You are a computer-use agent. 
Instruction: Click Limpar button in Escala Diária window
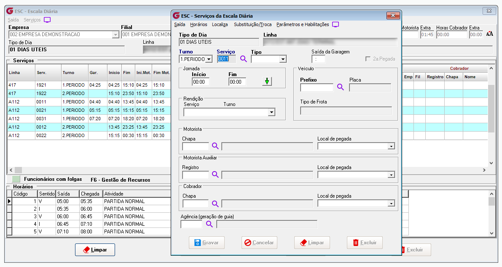(x=95, y=250)
